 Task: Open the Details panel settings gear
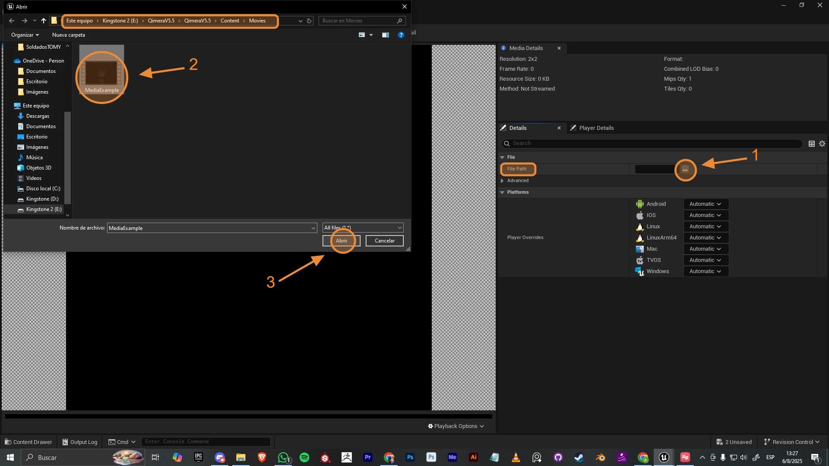822,144
